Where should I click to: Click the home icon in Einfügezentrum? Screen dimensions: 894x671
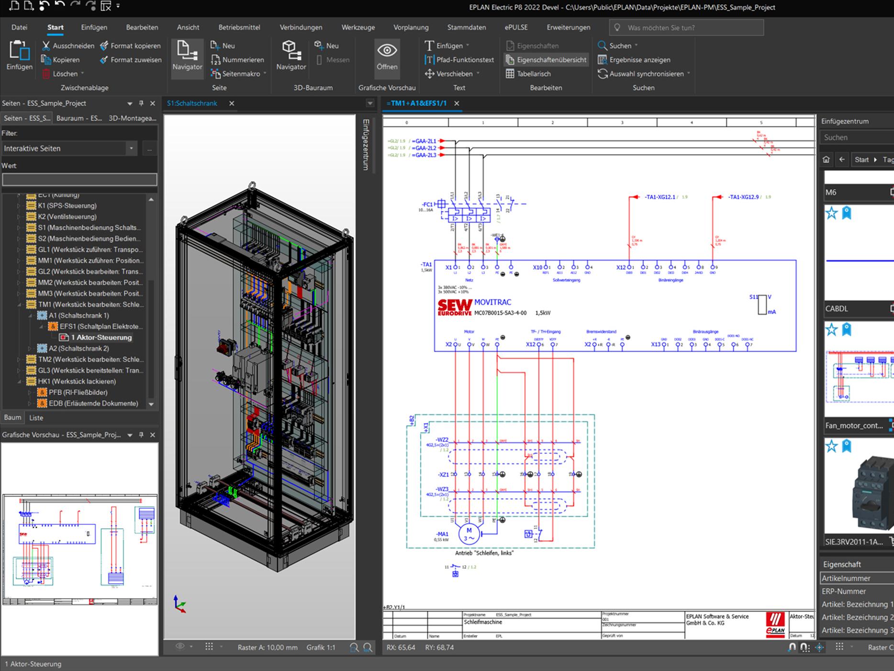coord(826,160)
